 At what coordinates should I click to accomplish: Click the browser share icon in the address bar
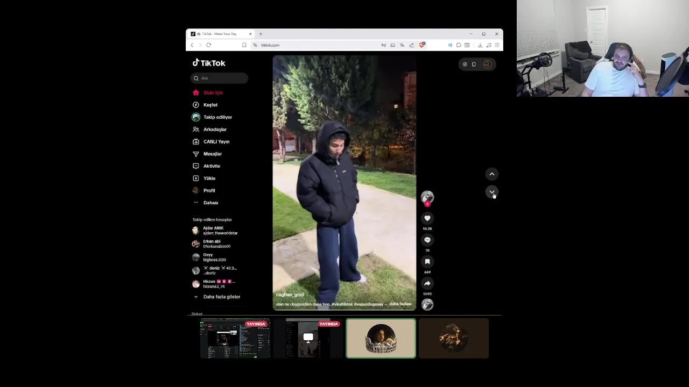[x=412, y=45]
